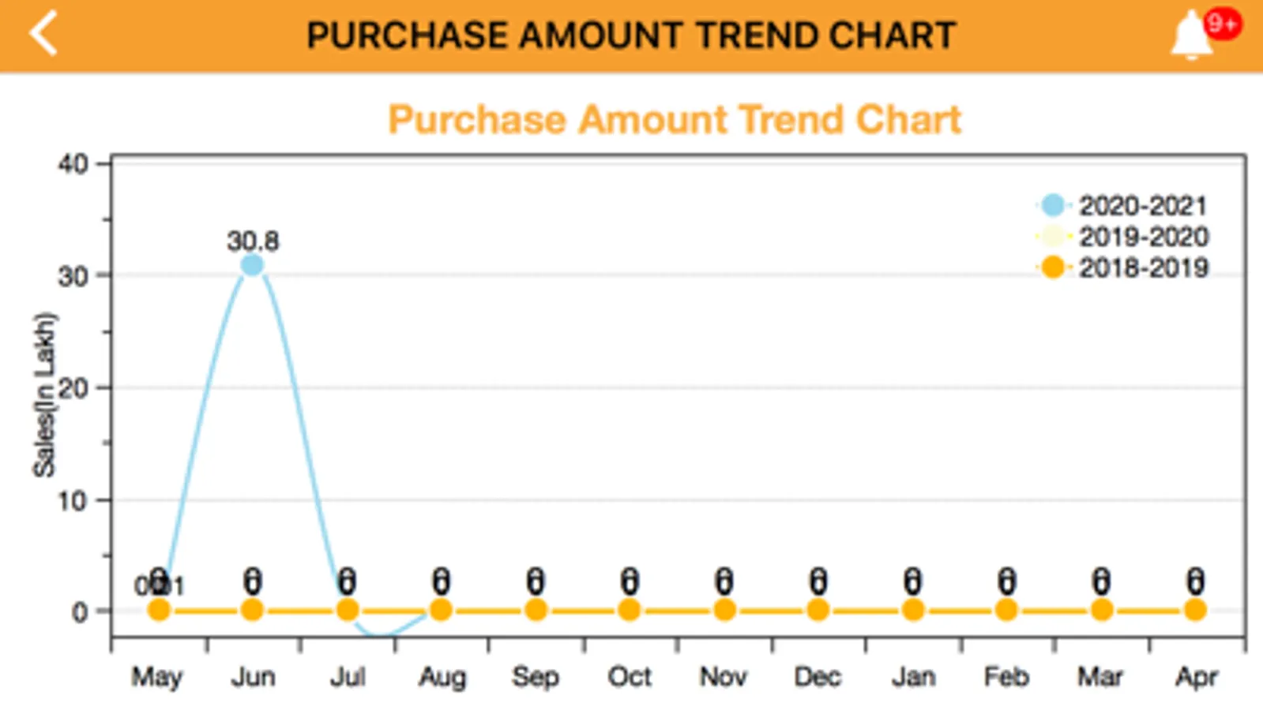The width and height of the screenshot is (1263, 710).
Task: Tap the orange October data point
Action: tap(629, 610)
